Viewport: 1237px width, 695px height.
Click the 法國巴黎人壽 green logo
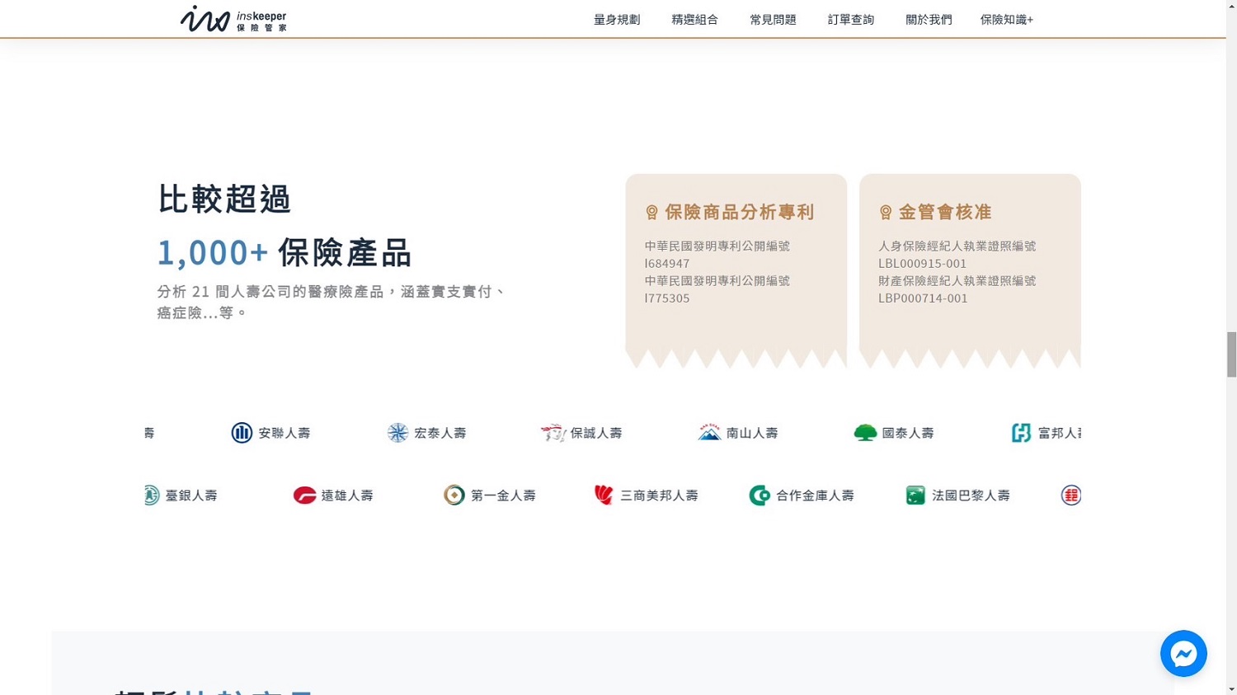point(915,495)
